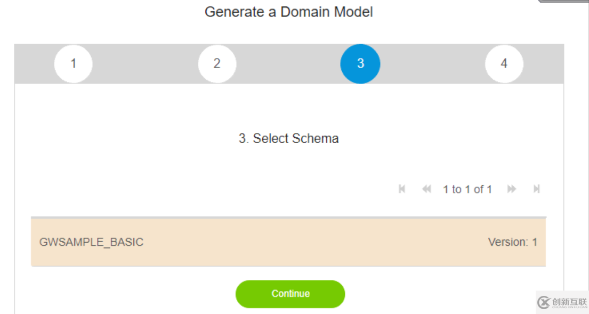The width and height of the screenshot is (589, 314).
Task: Select the highlighted step 3 indicator
Action: 360,63
